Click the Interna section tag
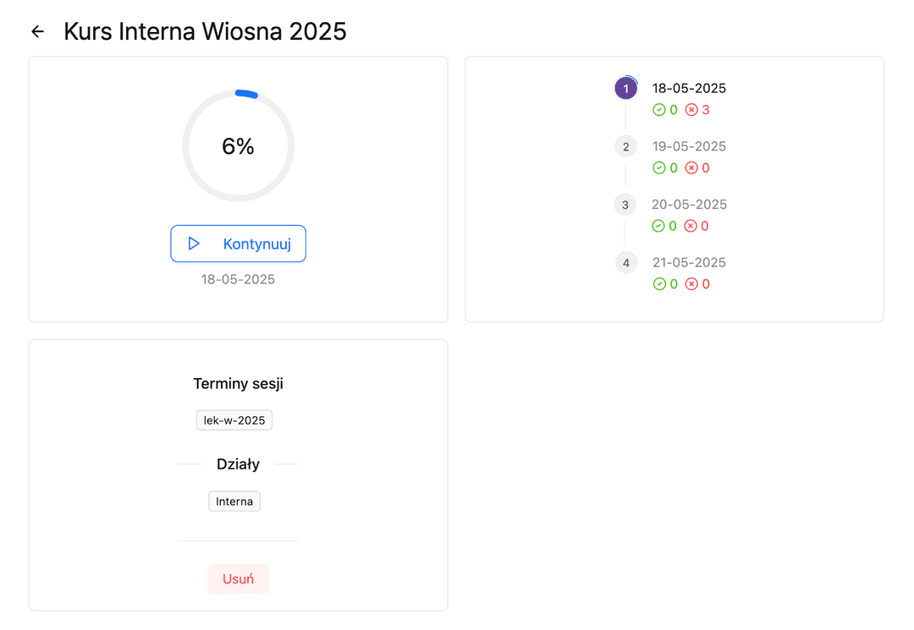The image size is (914, 630). [234, 501]
